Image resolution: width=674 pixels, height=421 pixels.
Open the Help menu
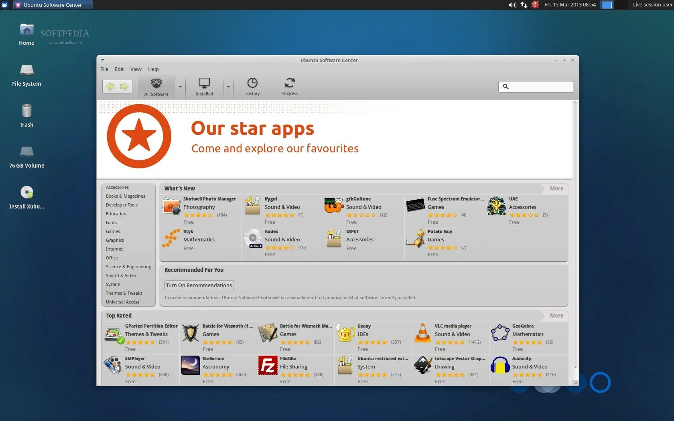click(153, 69)
